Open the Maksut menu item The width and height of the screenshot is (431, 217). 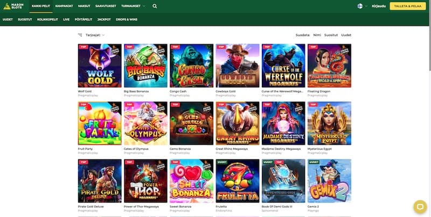[84, 6]
